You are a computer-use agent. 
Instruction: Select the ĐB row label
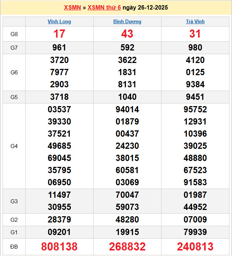[14, 246]
